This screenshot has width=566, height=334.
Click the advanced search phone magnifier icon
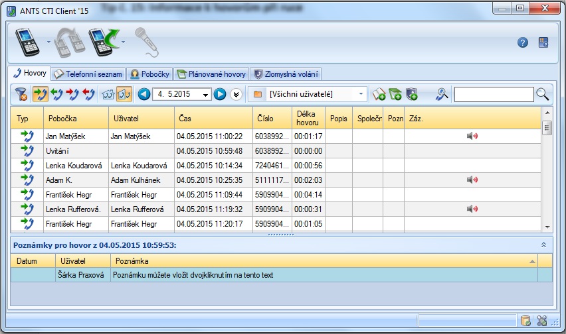point(441,94)
